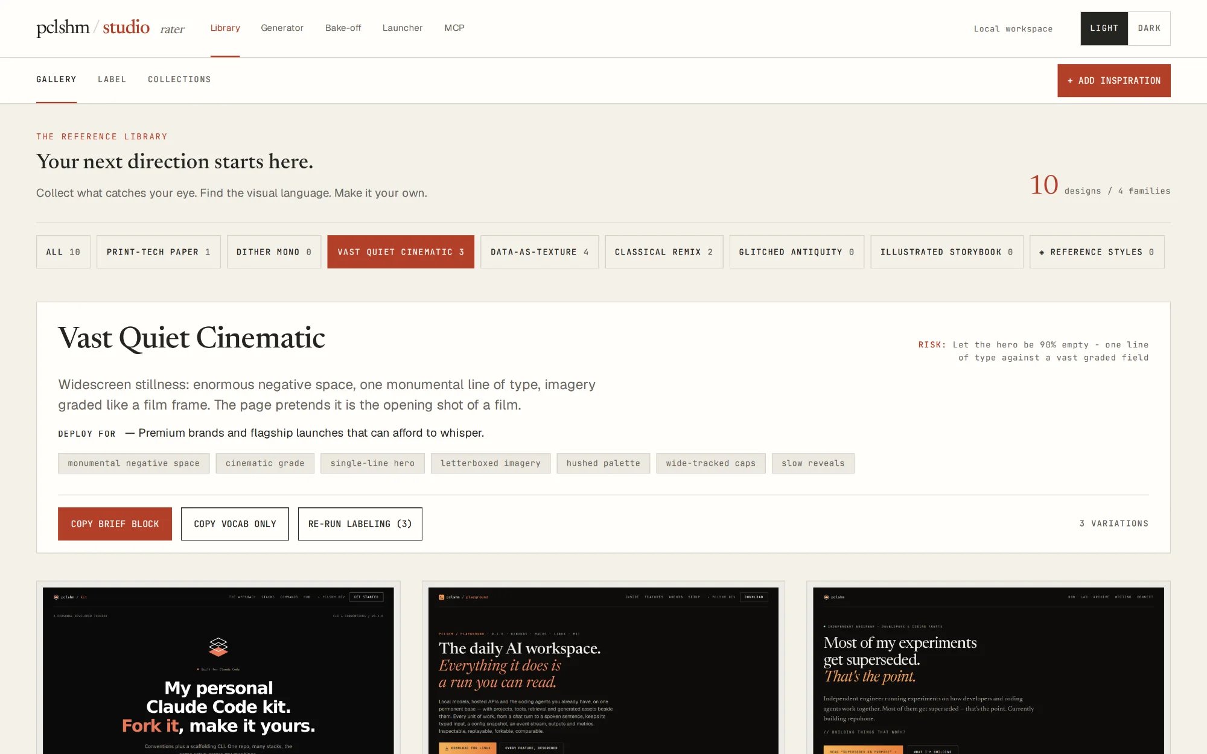The width and height of the screenshot is (1207, 754).
Task: Filter by DATA-AS-TEXTURE family
Action: point(540,252)
